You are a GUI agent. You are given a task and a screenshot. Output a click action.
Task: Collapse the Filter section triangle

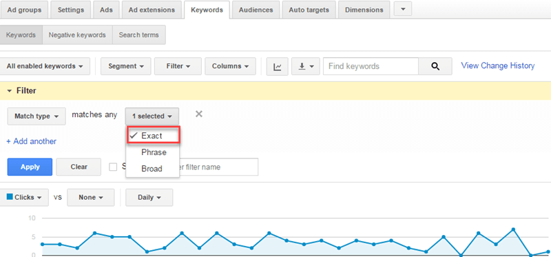click(x=9, y=91)
